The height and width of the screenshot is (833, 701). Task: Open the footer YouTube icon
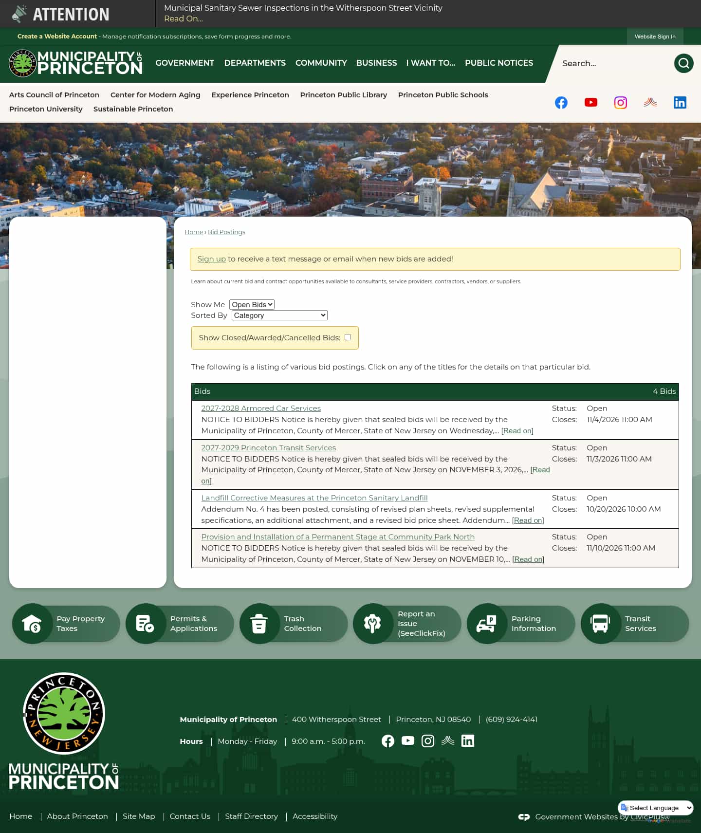[408, 741]
